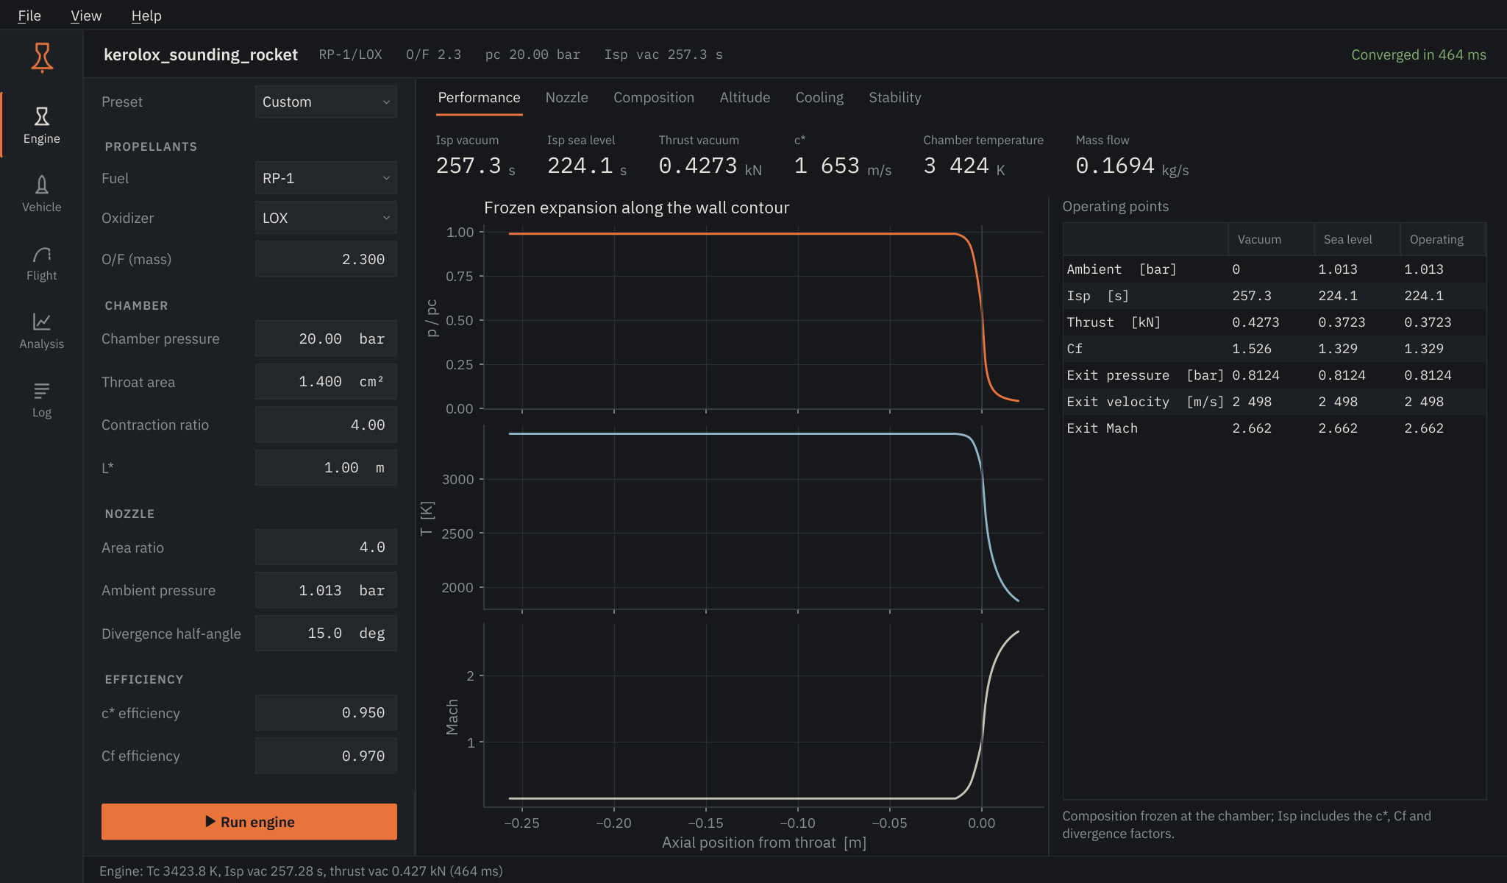Switch to the Flight trajectory section

(x=42, y=262)
